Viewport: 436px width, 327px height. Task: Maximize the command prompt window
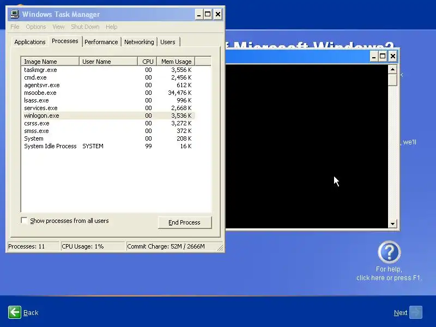tap(383, 57)
